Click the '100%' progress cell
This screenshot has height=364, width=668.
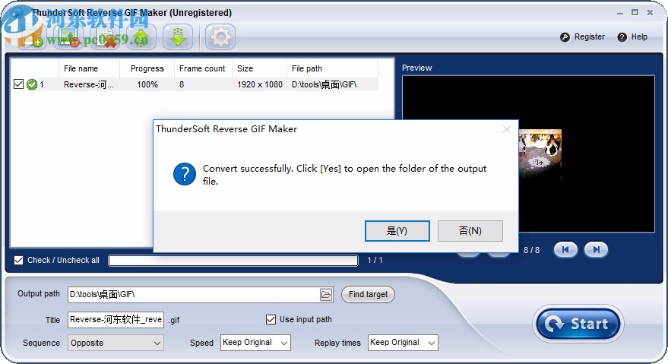click(x=147, y=84)
